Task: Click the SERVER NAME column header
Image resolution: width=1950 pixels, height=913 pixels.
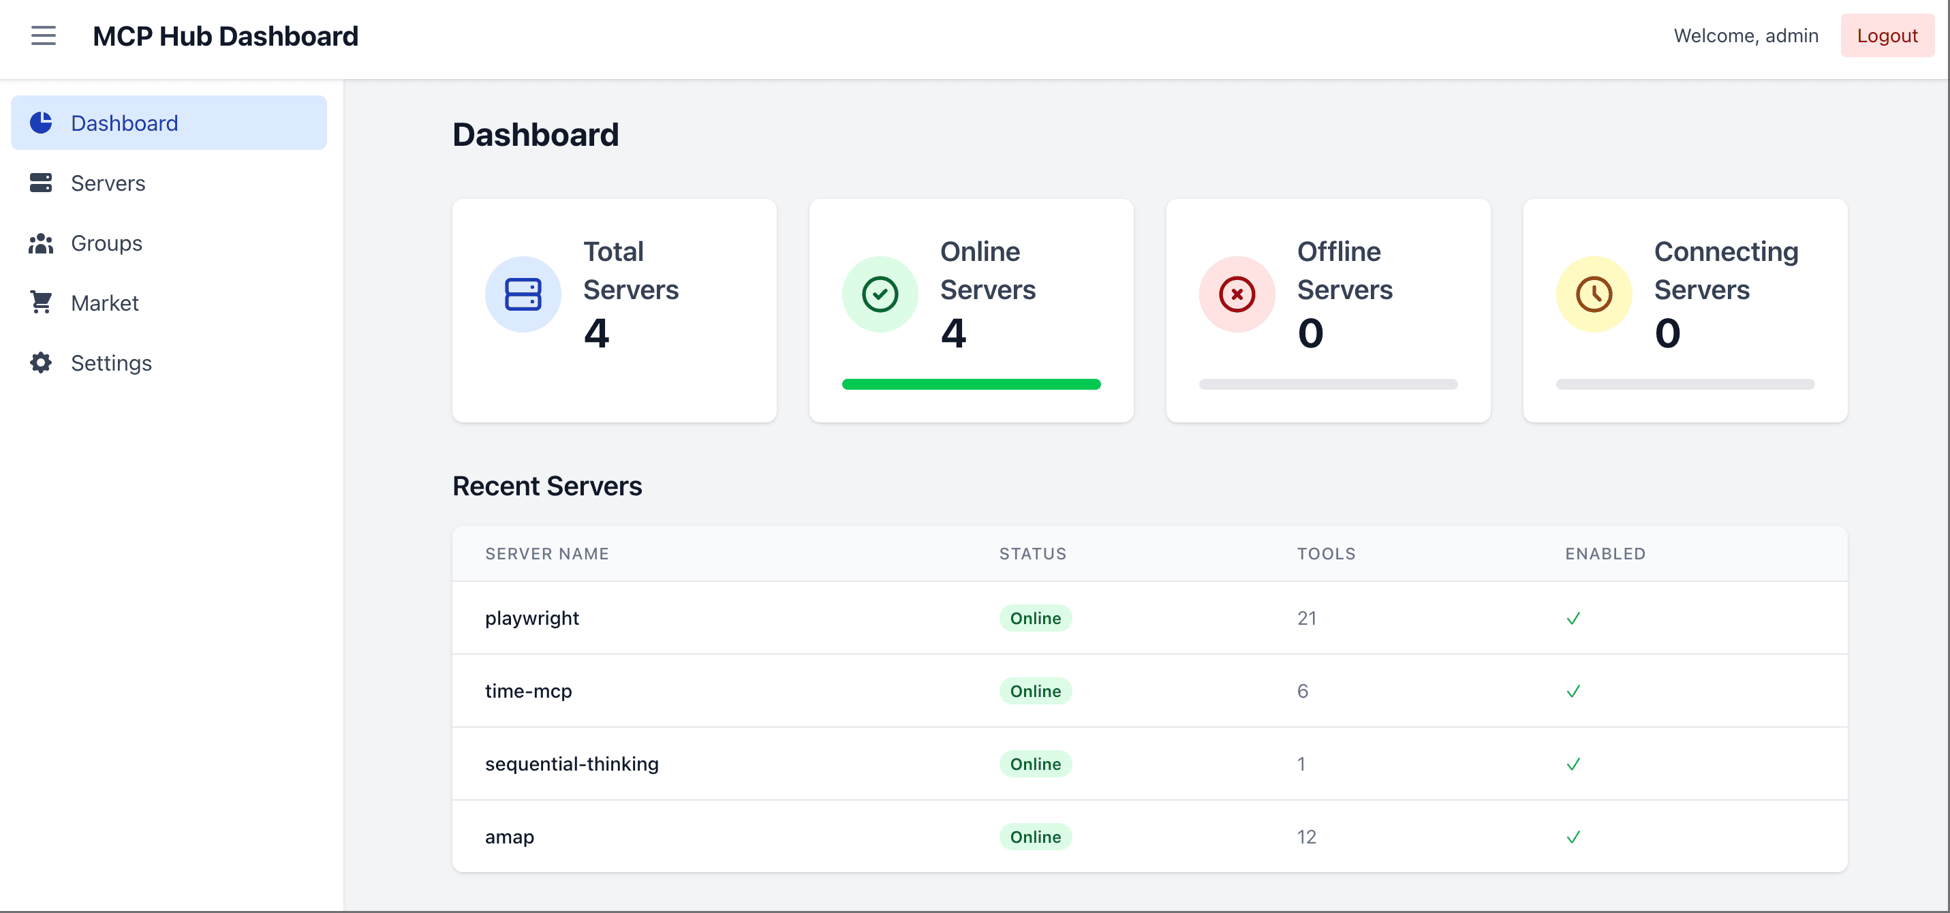Action: pos(546,553)
